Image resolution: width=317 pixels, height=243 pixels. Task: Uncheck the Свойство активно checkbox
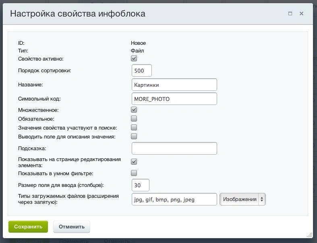click(x=134, y=59)
